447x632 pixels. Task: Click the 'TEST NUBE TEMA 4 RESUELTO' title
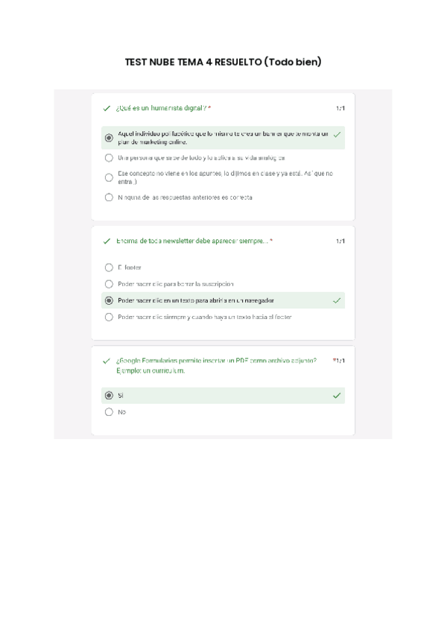pyautogui.click(x=223, y=62)
